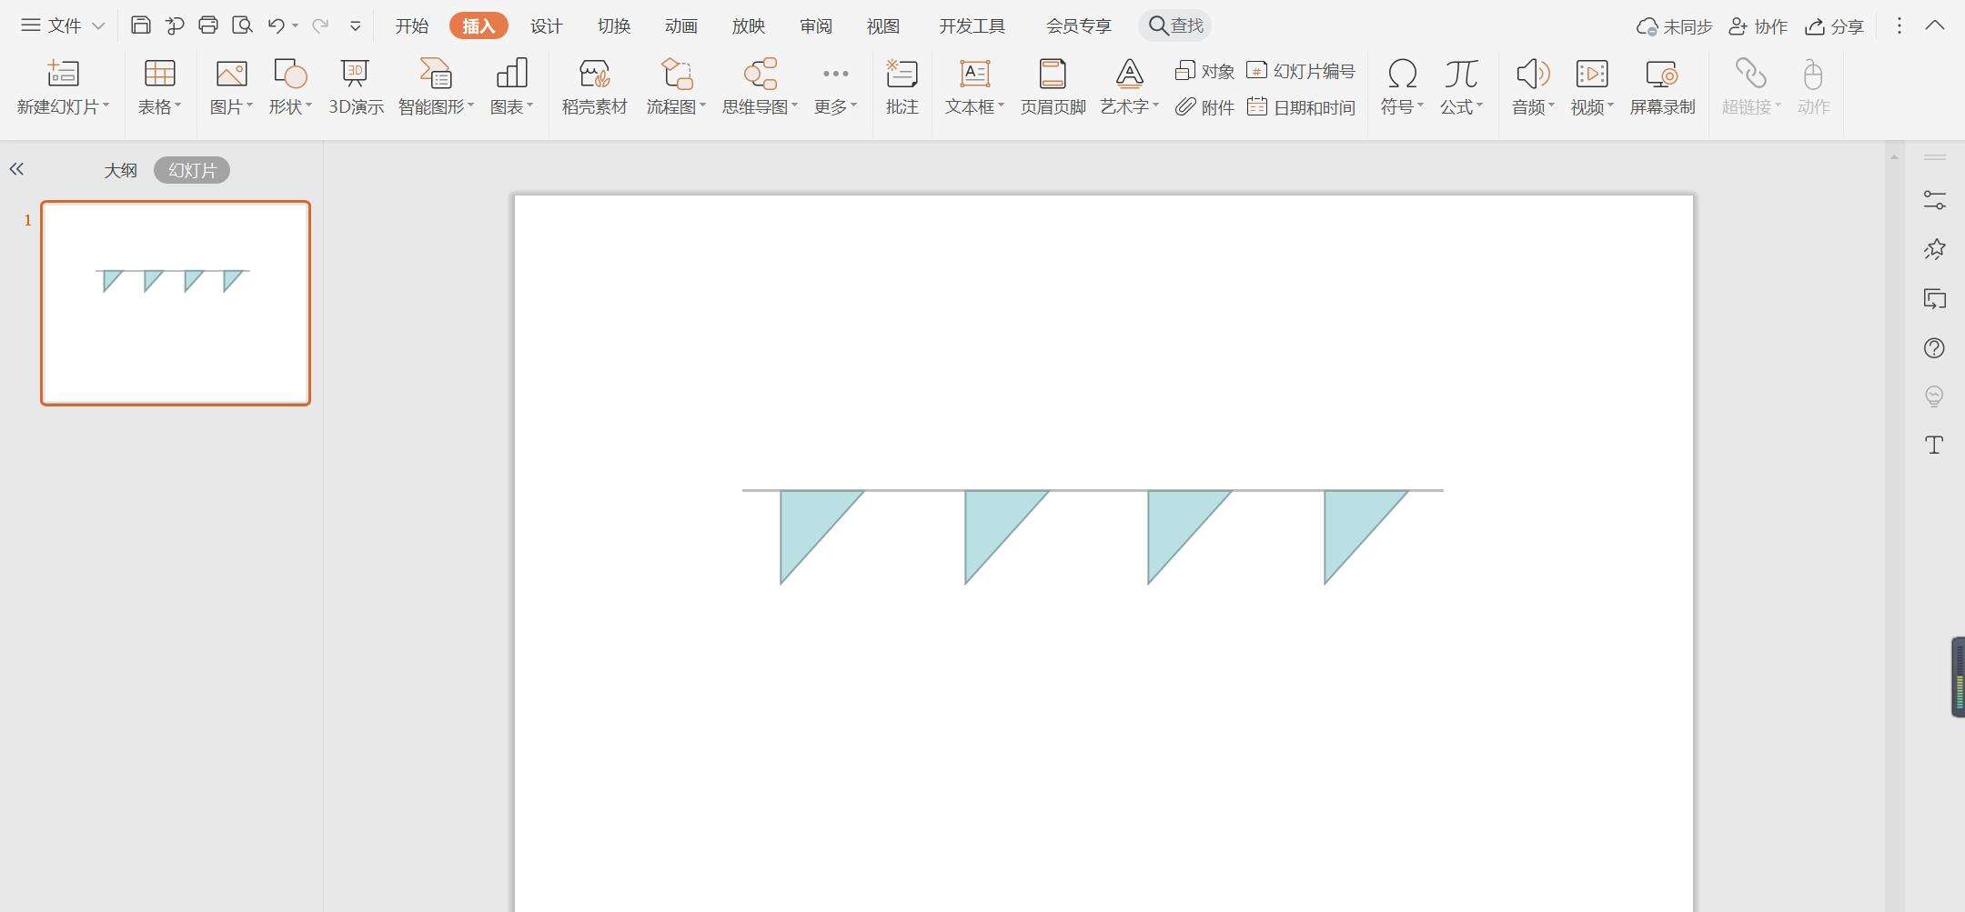Expand the 文件 file menu
The height and width of the screenshot is (912, 1965).
tap(63, 25)
